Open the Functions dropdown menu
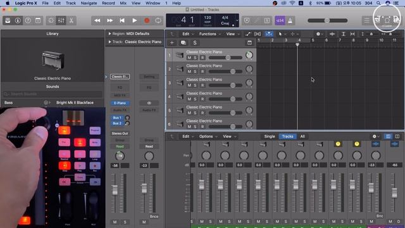405x228 pixels. [210, 34]
